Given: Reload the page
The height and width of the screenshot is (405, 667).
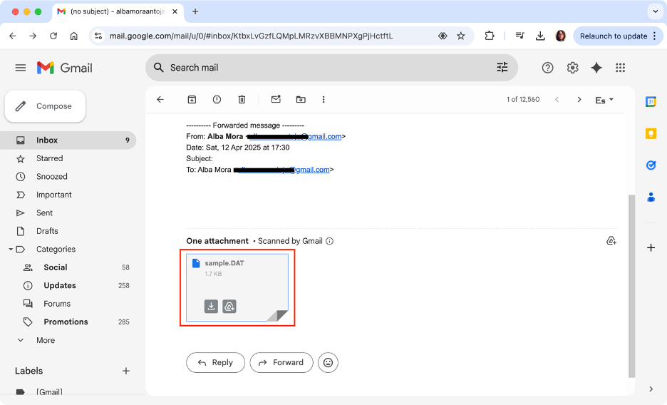Looking at the screenshot, I should [53, 36].
